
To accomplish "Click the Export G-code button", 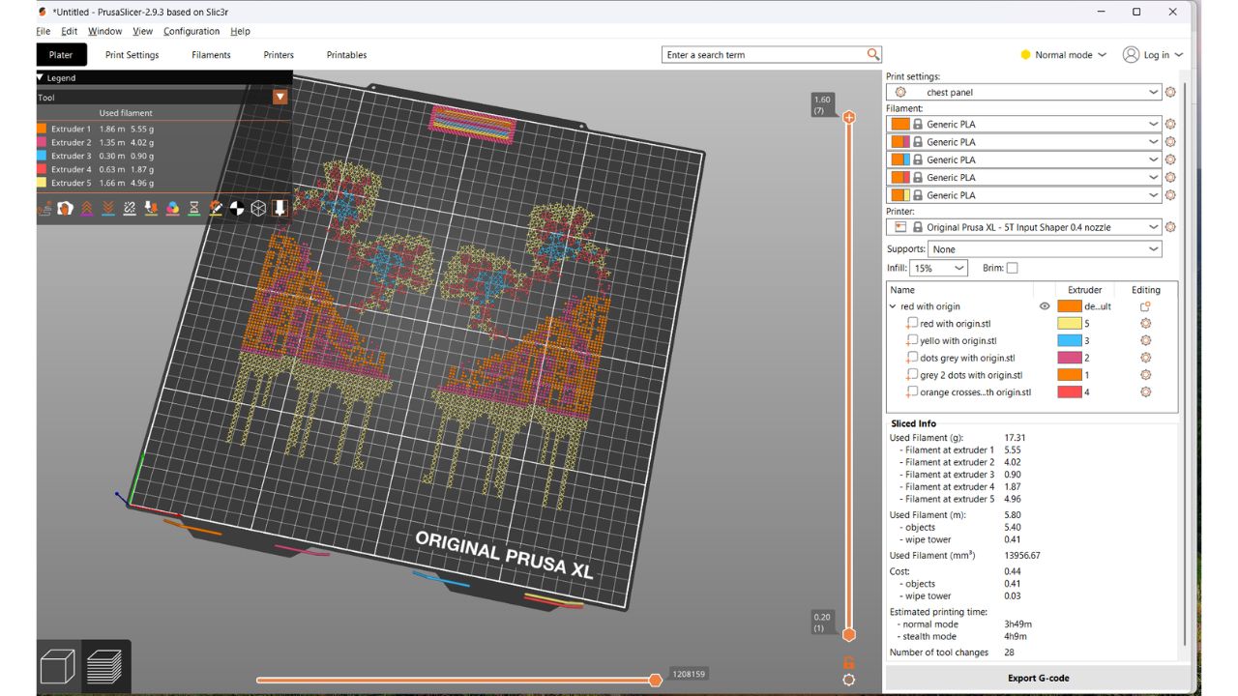I will pyautogui.click(x=1038, y=678).
